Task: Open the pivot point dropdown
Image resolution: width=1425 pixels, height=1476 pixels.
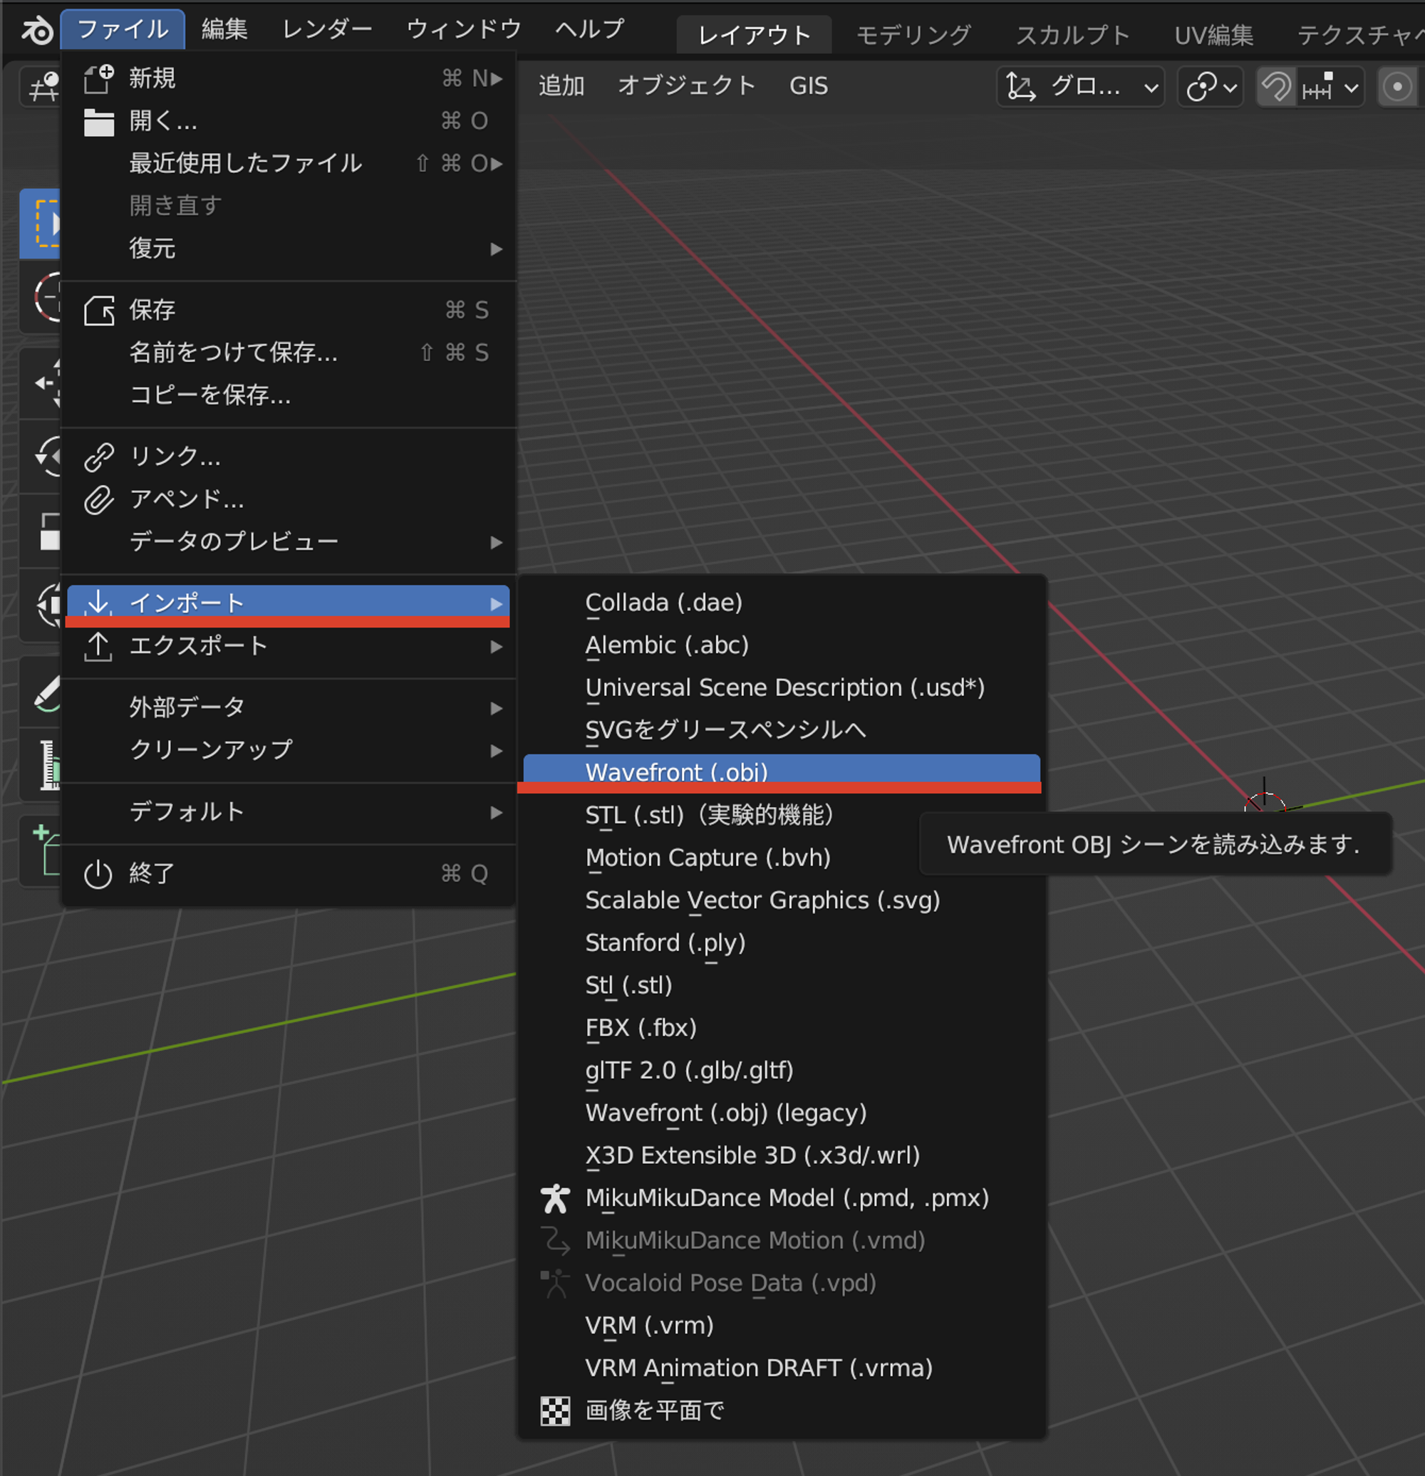Action: point(1211,88)
